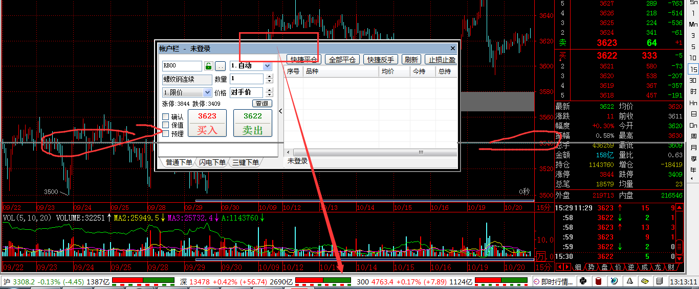699x289 pixels.
Task: Check the 预埋 option
Action: tap(165, 134)
